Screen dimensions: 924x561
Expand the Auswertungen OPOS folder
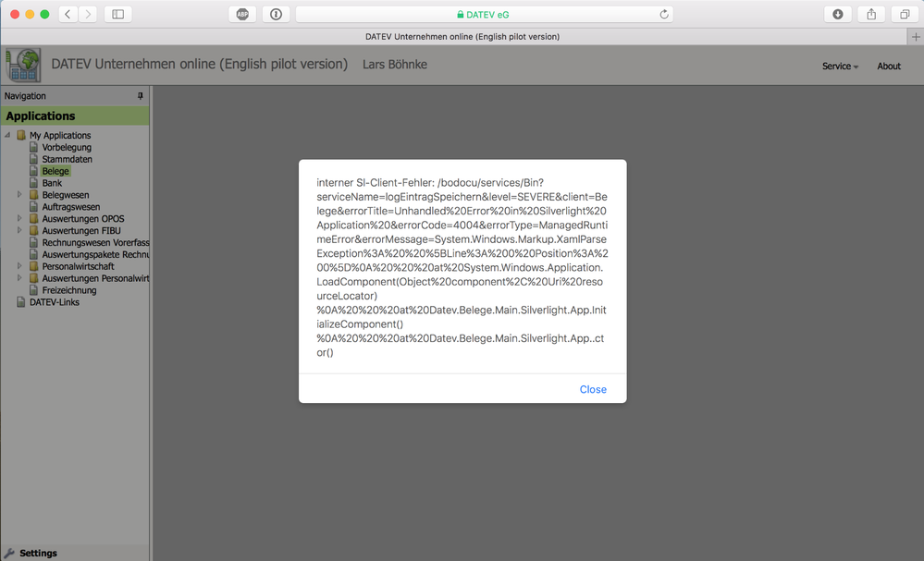click(19, 218)
